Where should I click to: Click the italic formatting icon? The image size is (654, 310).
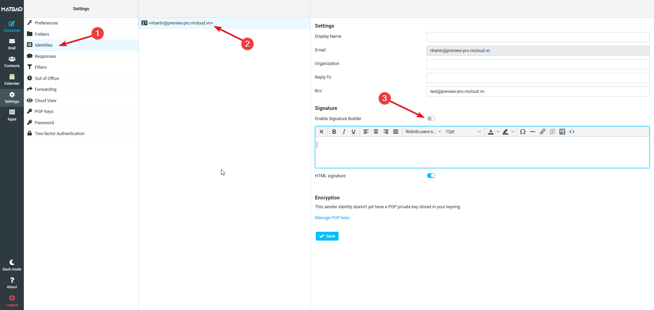coord(344,132)
